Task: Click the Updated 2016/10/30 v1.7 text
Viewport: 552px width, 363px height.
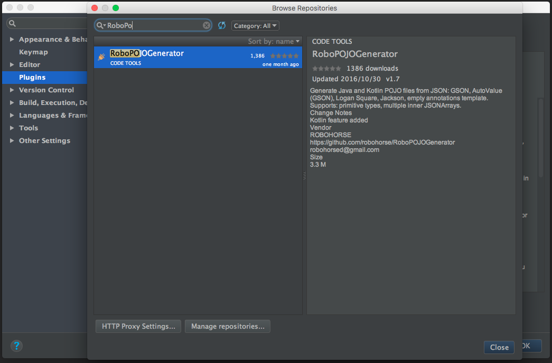Action: (x=356, y=79)
